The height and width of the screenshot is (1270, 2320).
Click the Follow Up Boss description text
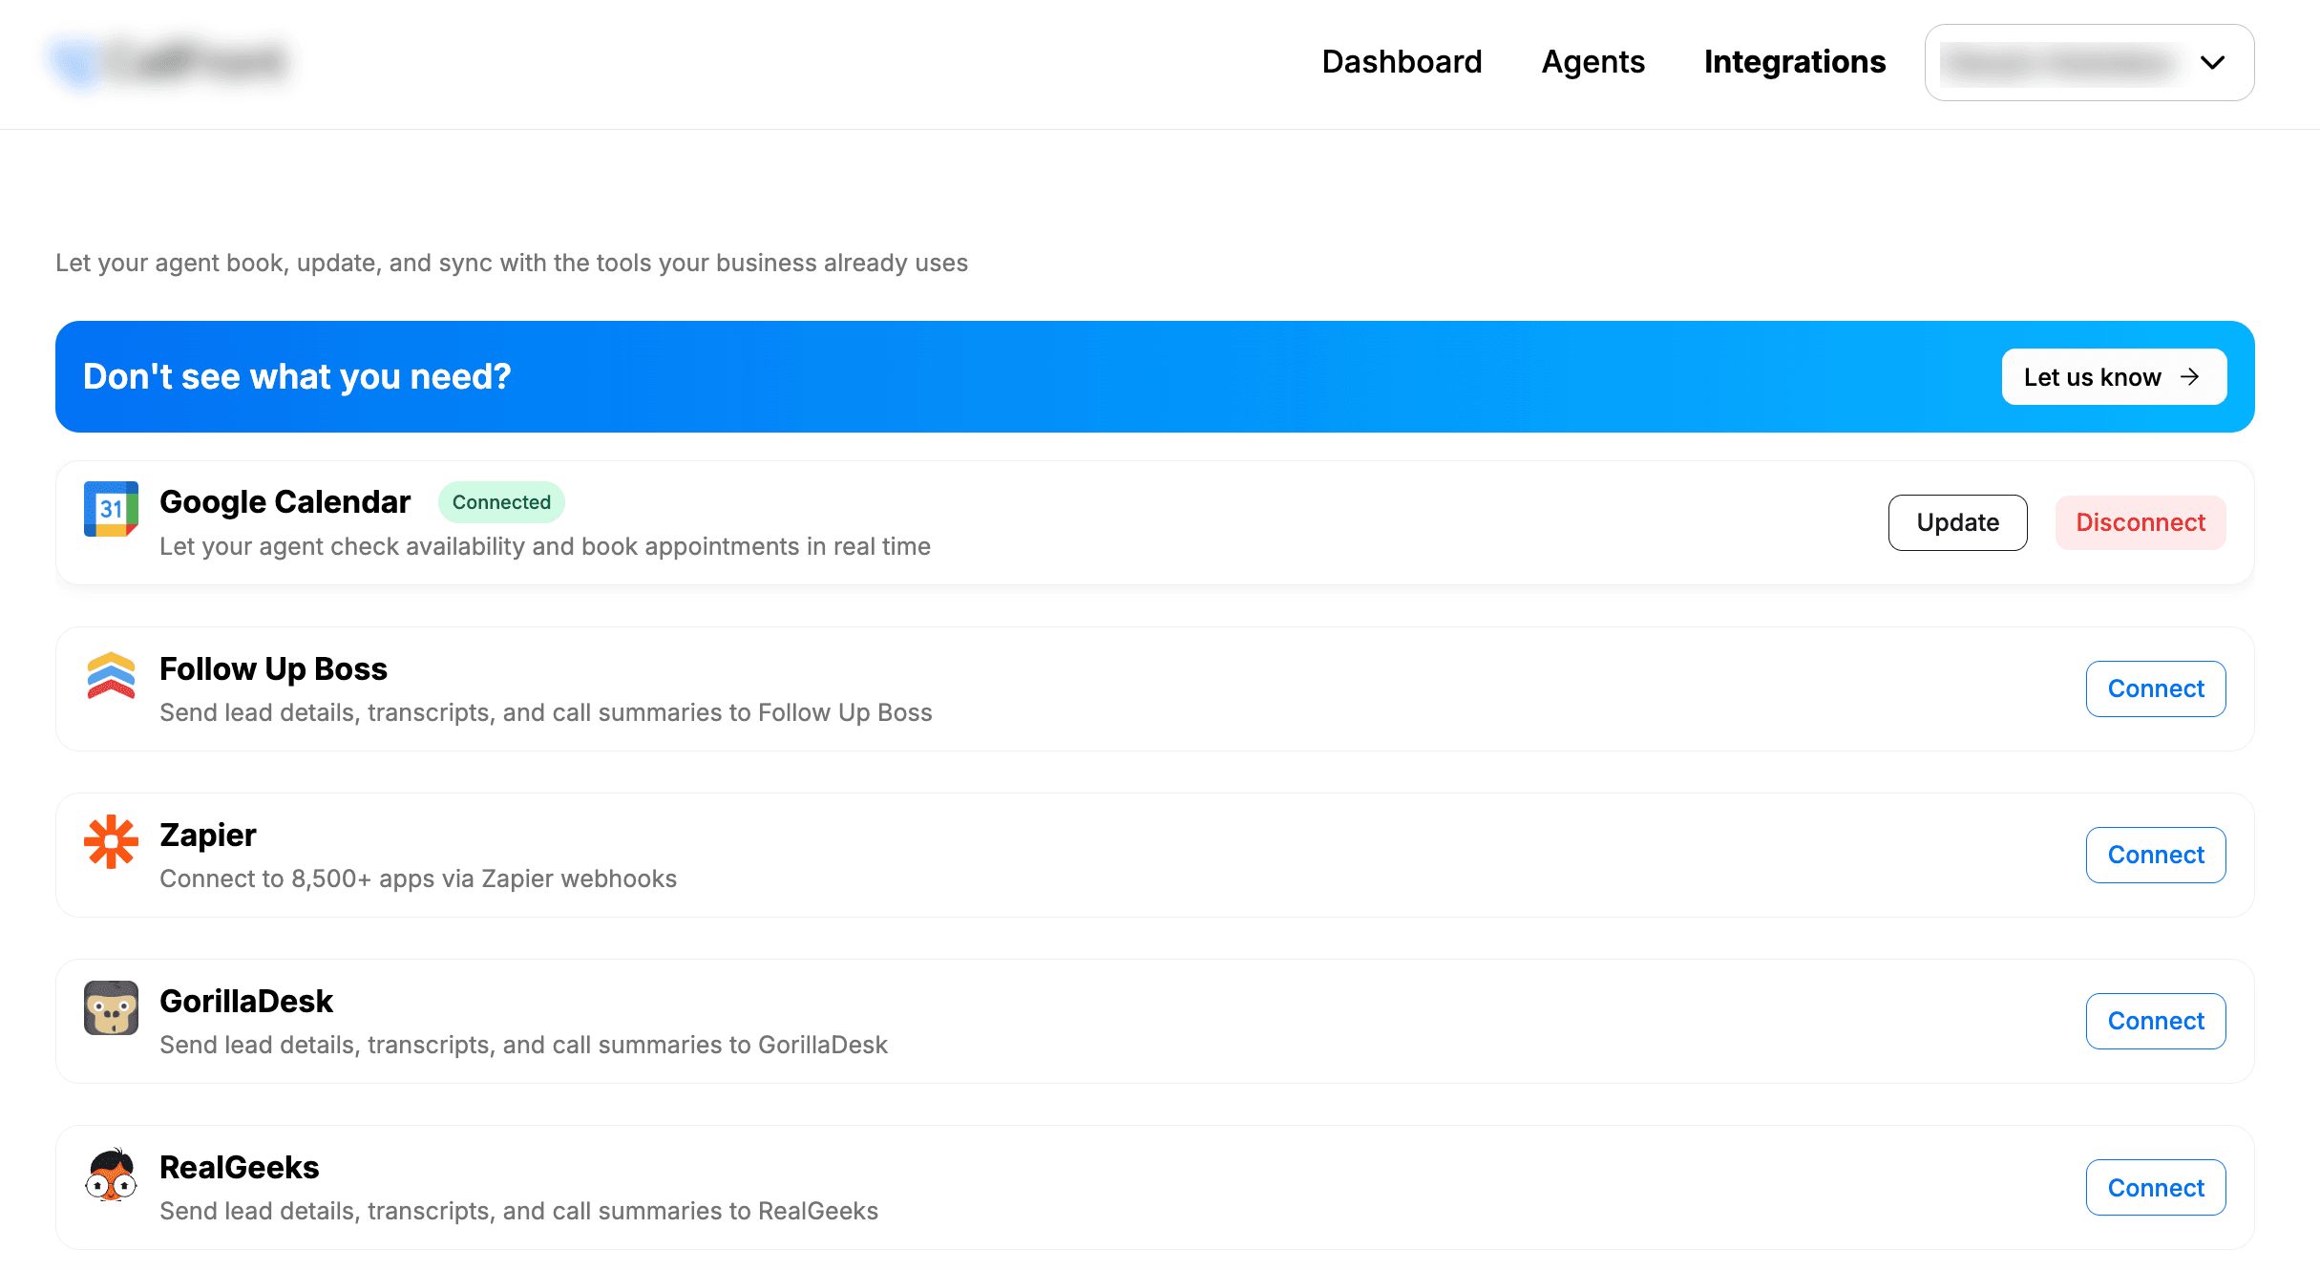(546, 712)
